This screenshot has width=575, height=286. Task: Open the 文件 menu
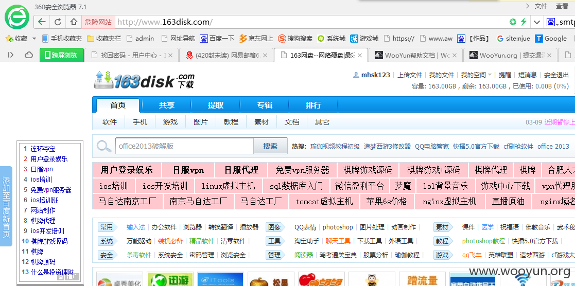click(x=541, y=6)
